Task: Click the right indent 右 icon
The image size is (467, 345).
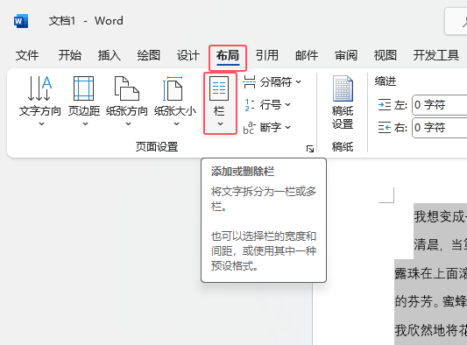Action: (x=385, y=128)
